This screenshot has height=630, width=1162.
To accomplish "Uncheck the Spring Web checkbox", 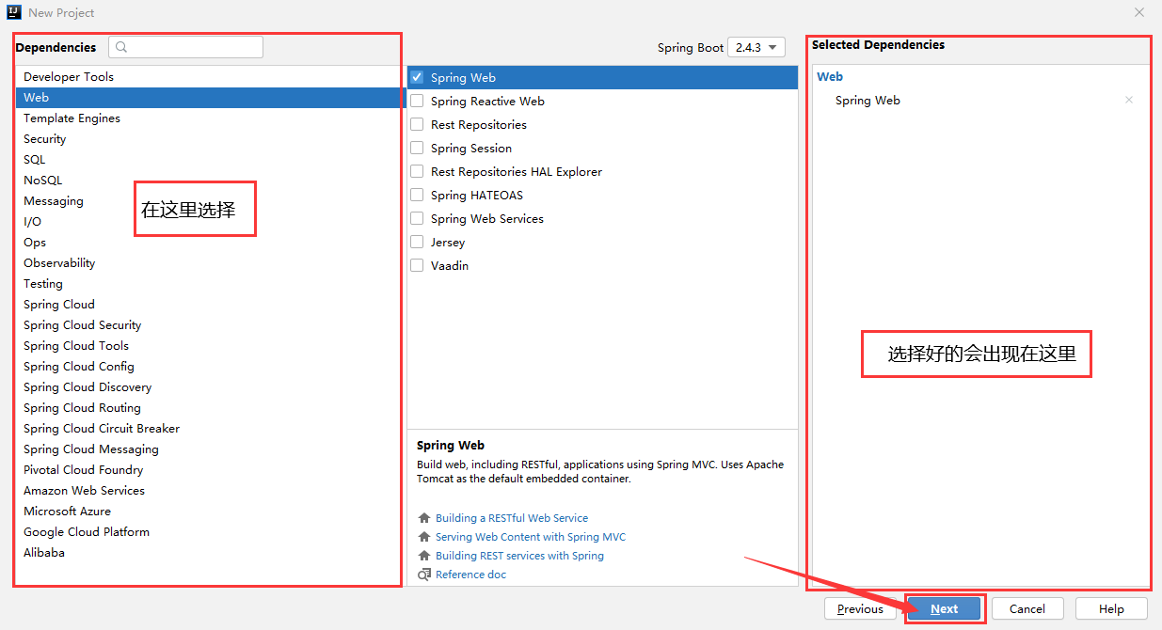I will click(417, 77).
